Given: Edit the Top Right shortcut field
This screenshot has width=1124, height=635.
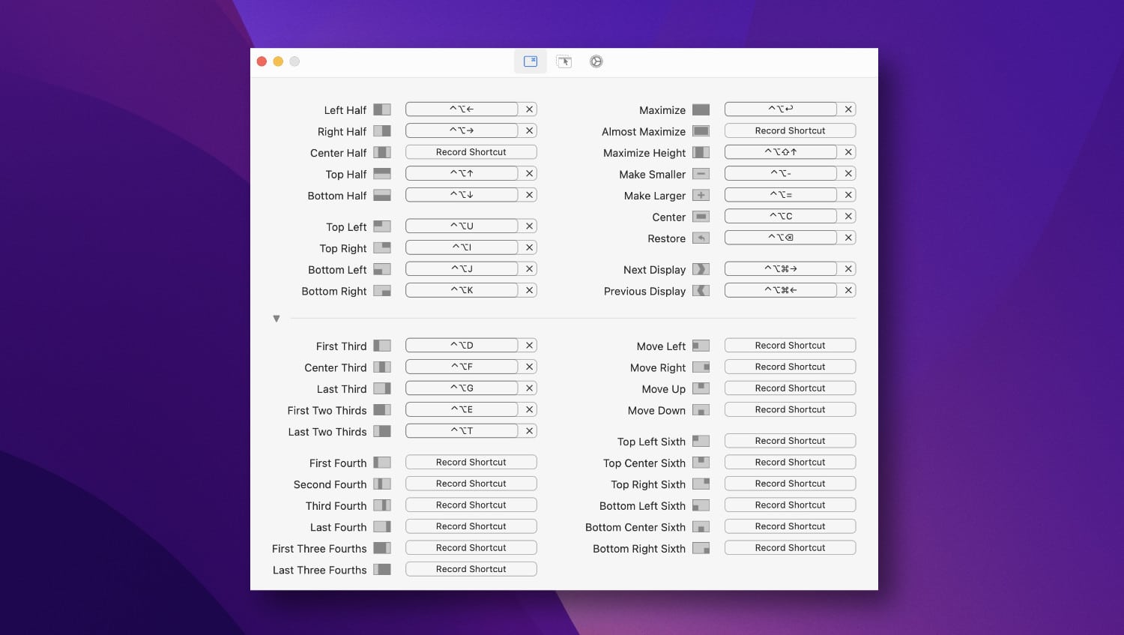Looking at the screenshot, I should (x=462, y=247).
